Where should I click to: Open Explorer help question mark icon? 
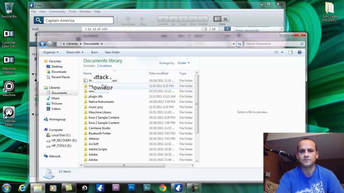pos(300,52)
